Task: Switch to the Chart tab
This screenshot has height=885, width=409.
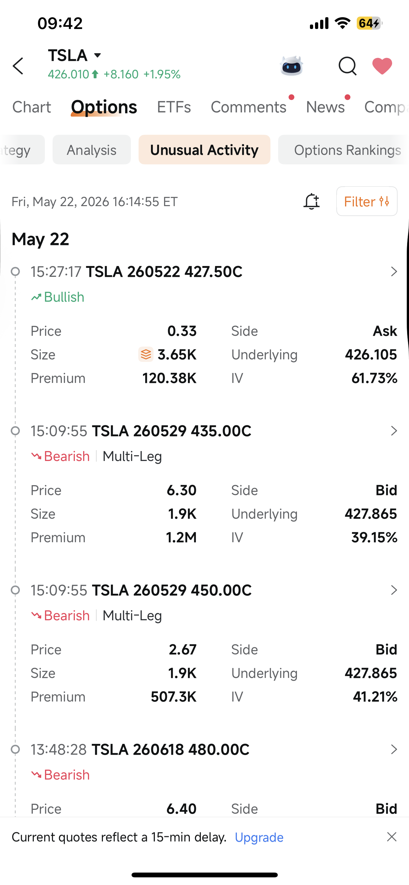Action: (32, 107)
